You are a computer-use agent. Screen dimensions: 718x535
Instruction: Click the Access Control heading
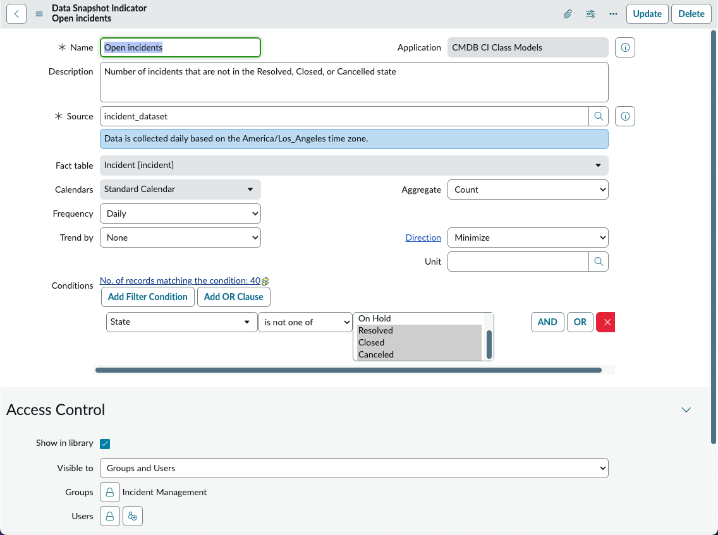point(56,409)
